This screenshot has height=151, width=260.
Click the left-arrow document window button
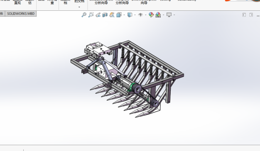[244, 15]
